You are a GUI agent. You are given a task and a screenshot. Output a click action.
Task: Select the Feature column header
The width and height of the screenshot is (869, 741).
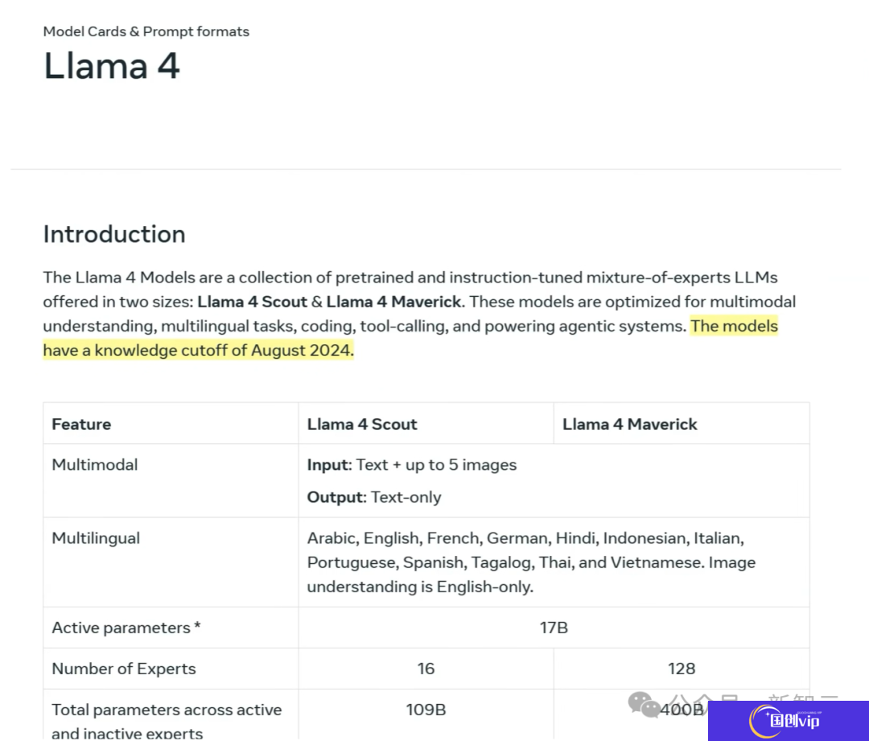(x=81, y=424)
